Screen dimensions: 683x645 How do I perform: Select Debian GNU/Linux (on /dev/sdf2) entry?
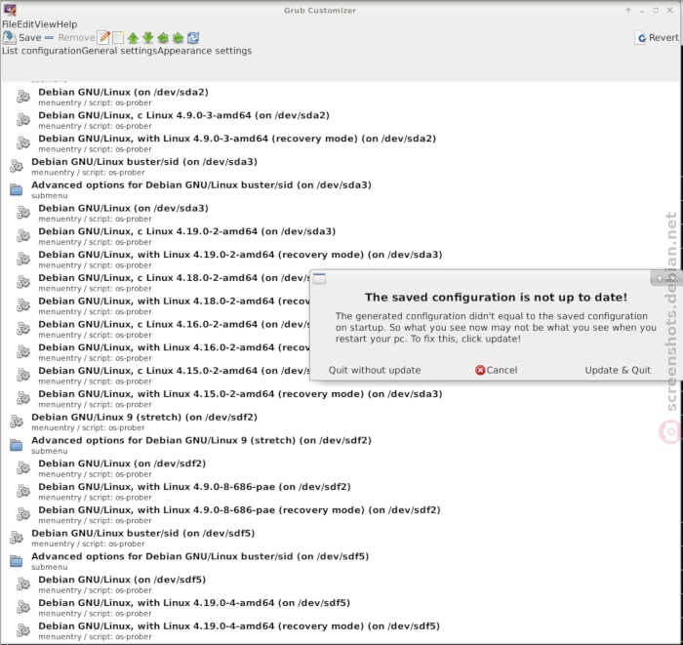tap(122, 468)
